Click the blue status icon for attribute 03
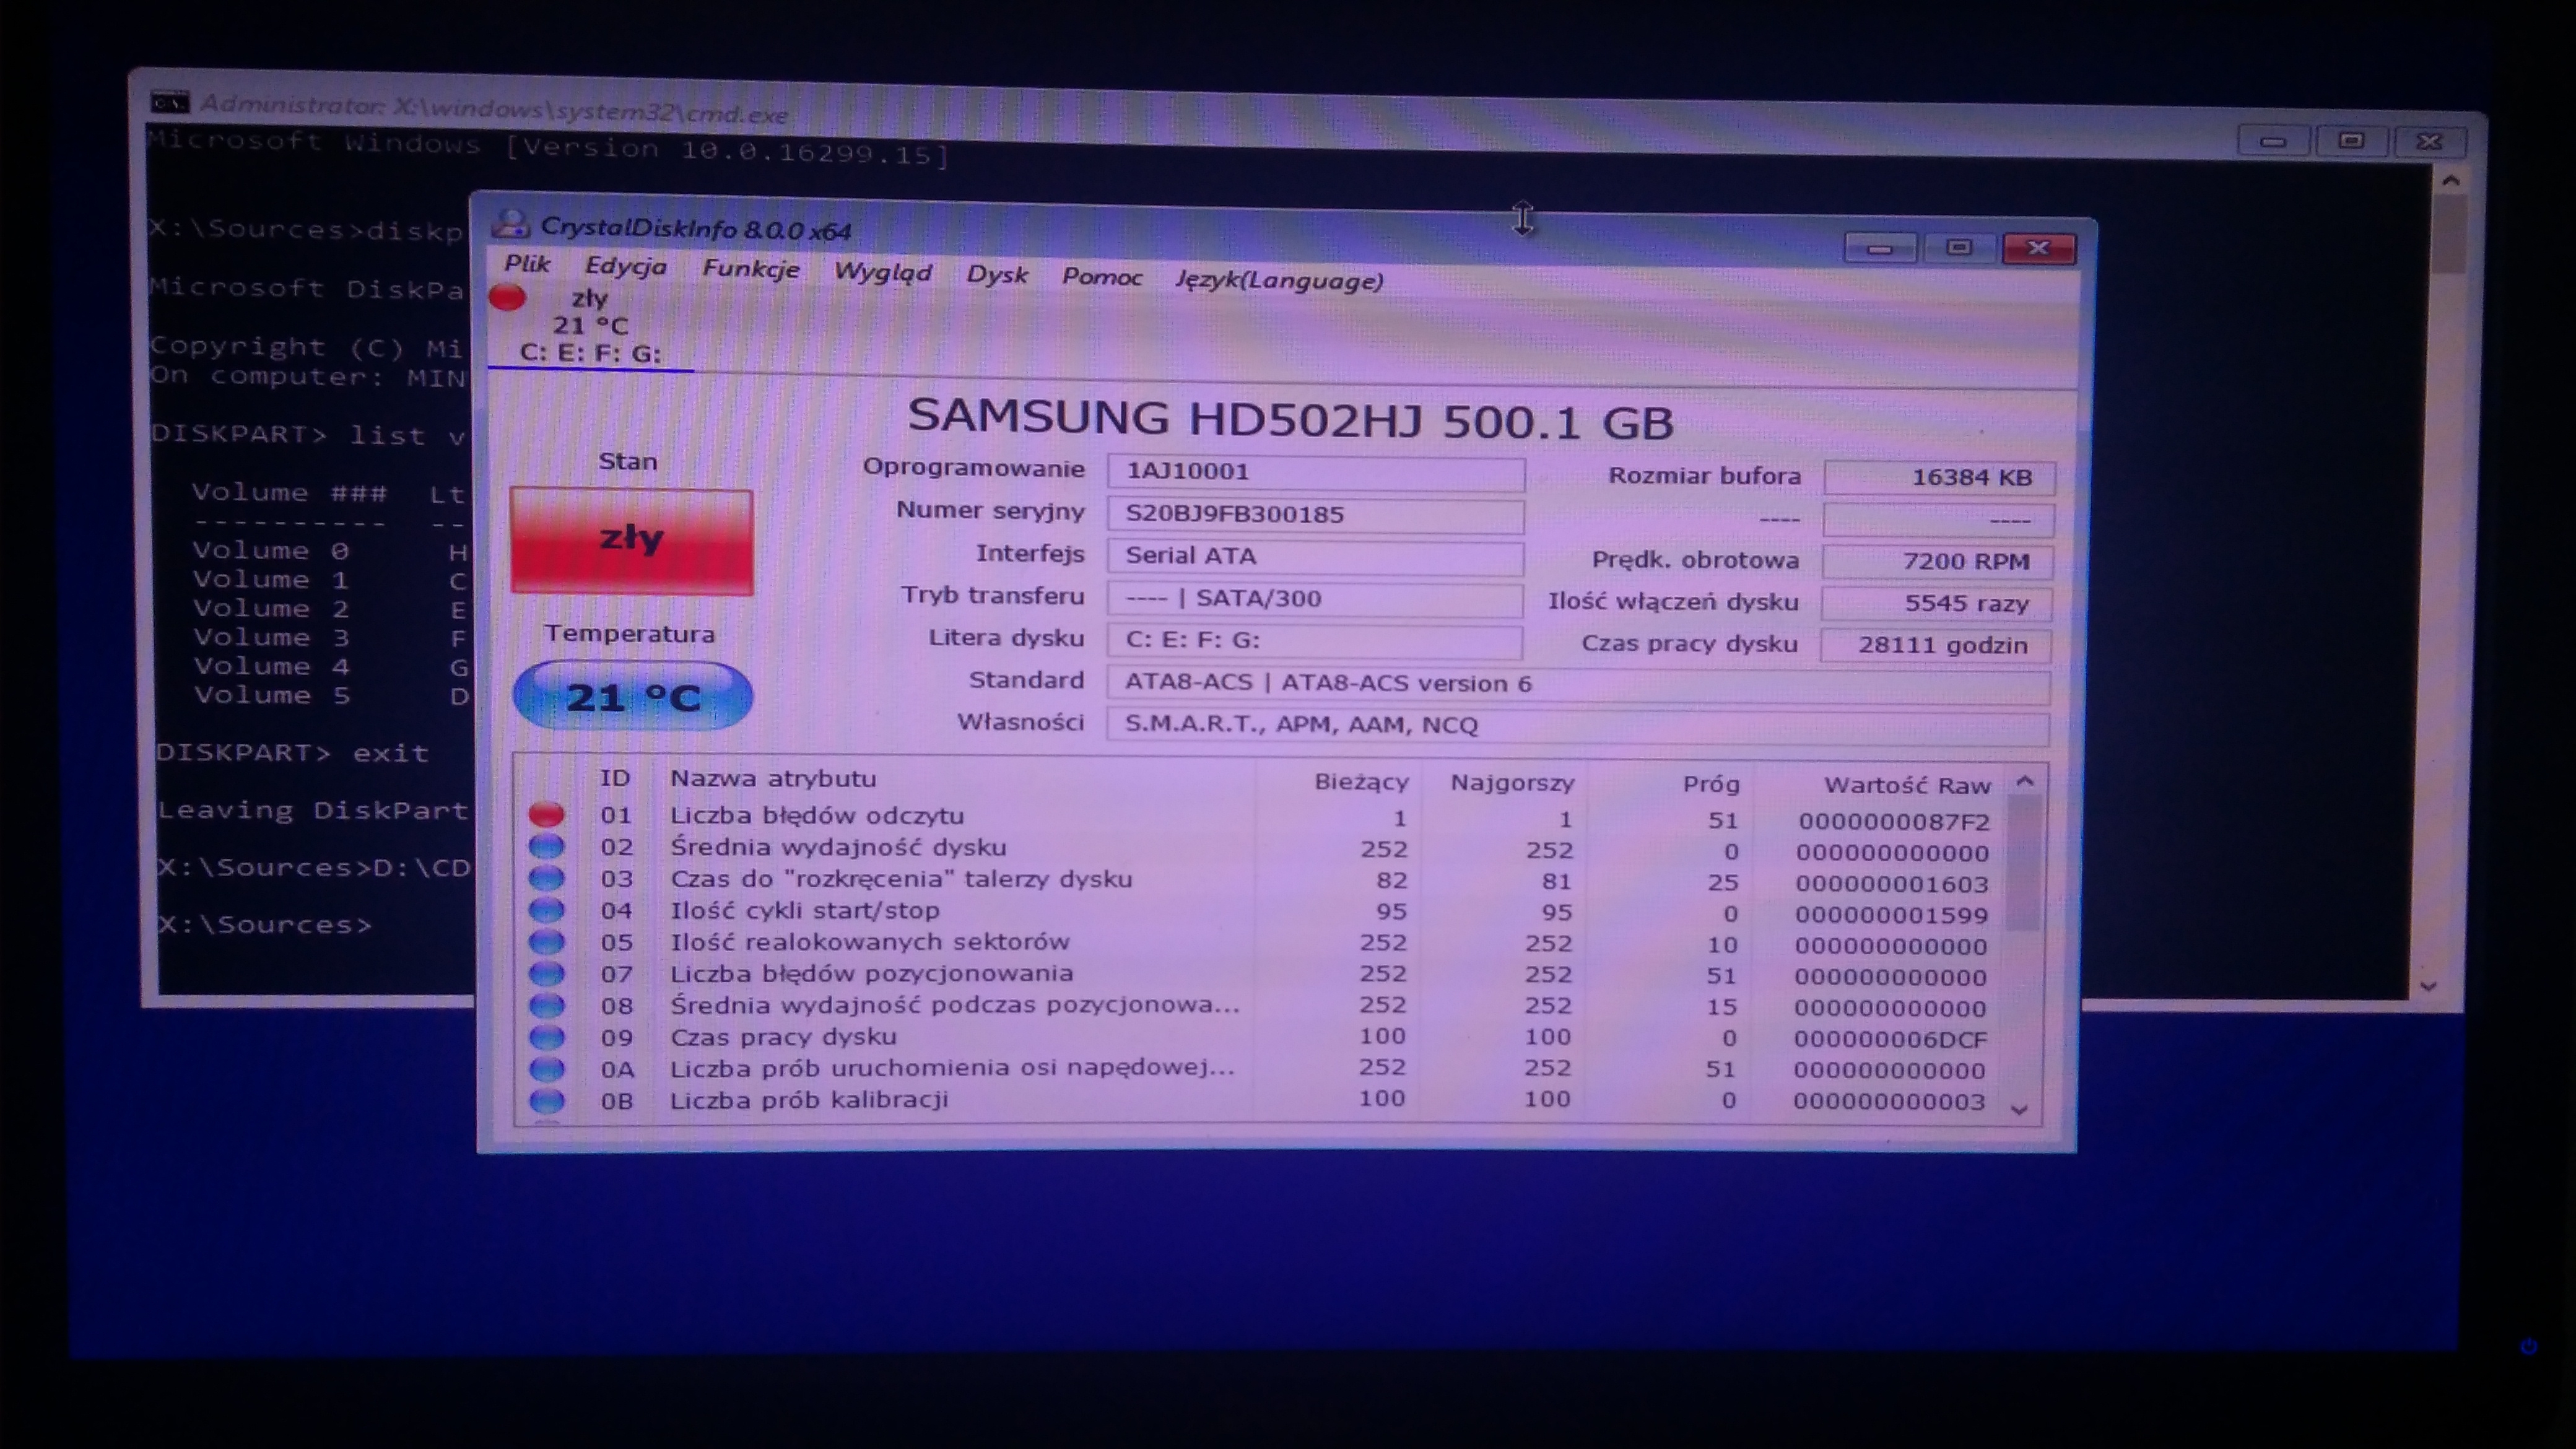The image size is (2576, 1449). coord(546,878)
